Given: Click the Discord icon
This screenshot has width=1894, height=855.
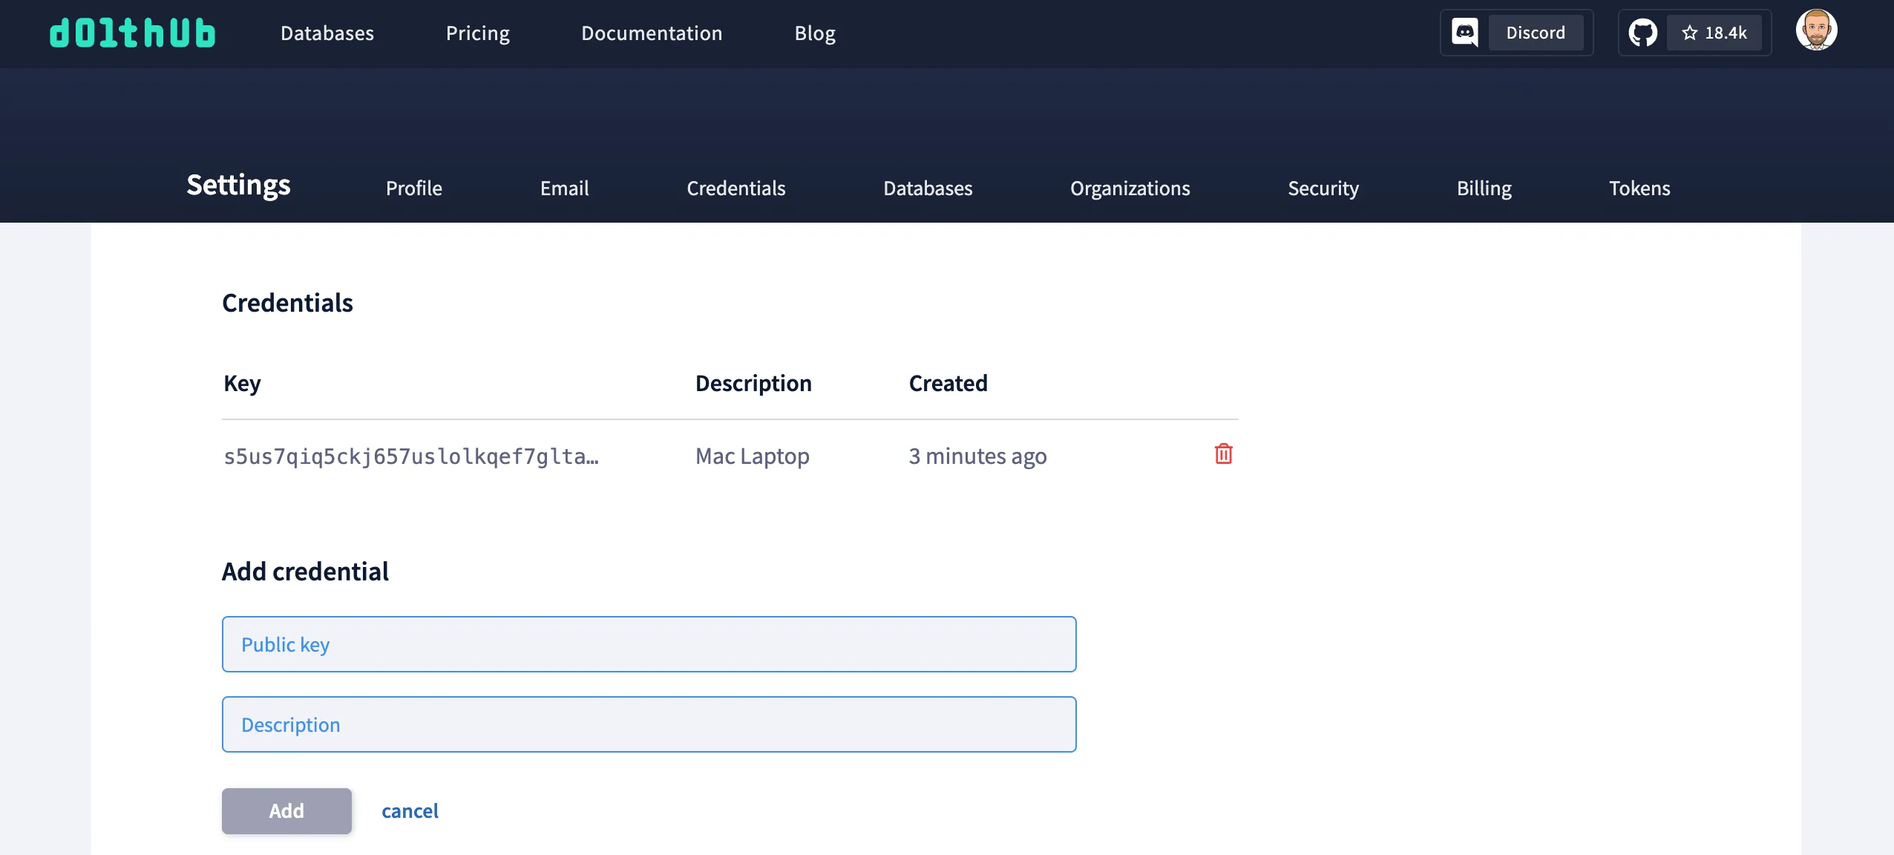Looking at the screenshot, I should click(1463, 32).
